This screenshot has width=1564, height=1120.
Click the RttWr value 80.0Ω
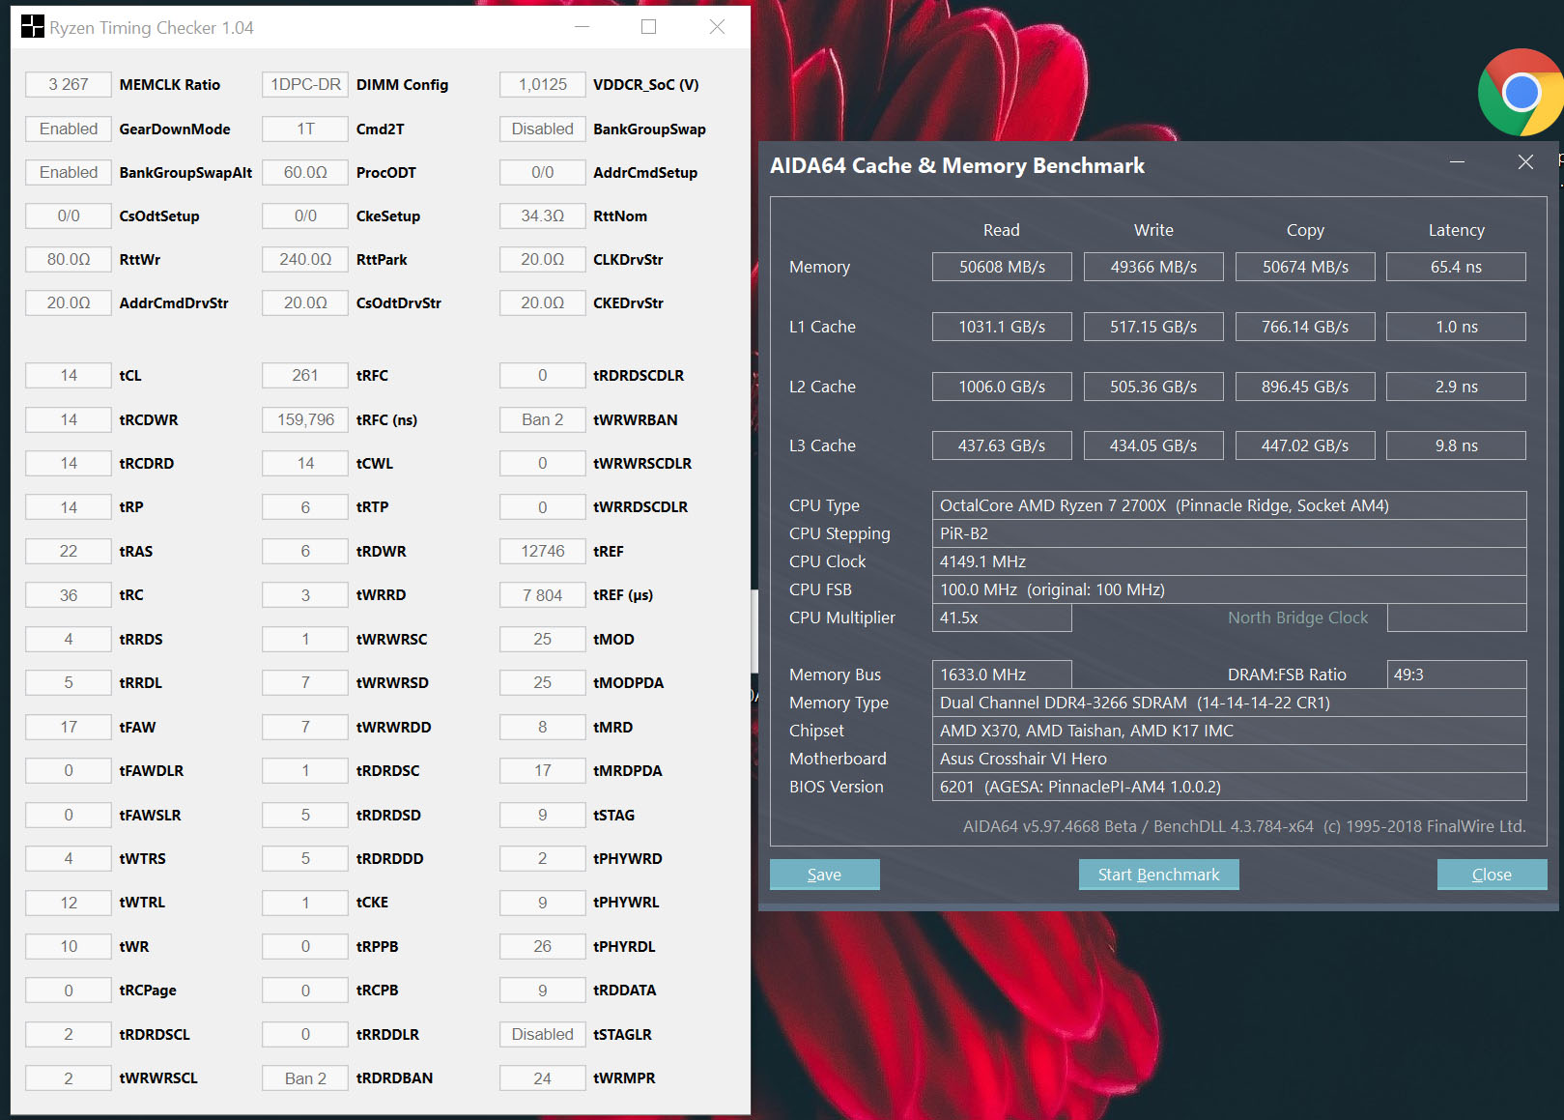tap(69, 260)
